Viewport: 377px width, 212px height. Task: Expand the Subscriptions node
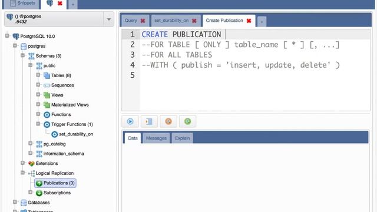point(30,192)
